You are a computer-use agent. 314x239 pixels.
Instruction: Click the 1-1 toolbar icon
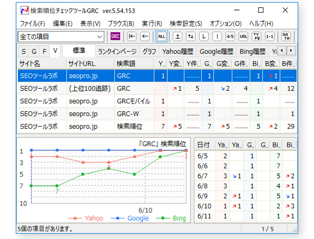[270, 36]
